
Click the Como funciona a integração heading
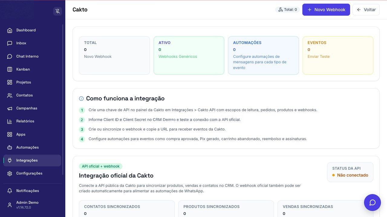[125, 99]
